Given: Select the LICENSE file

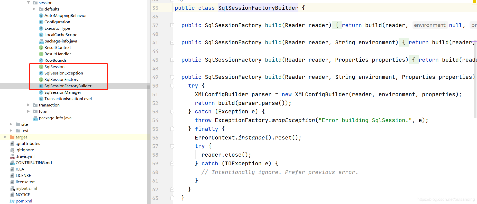Looking at the screenshot, I should click(x=23, y=176).
